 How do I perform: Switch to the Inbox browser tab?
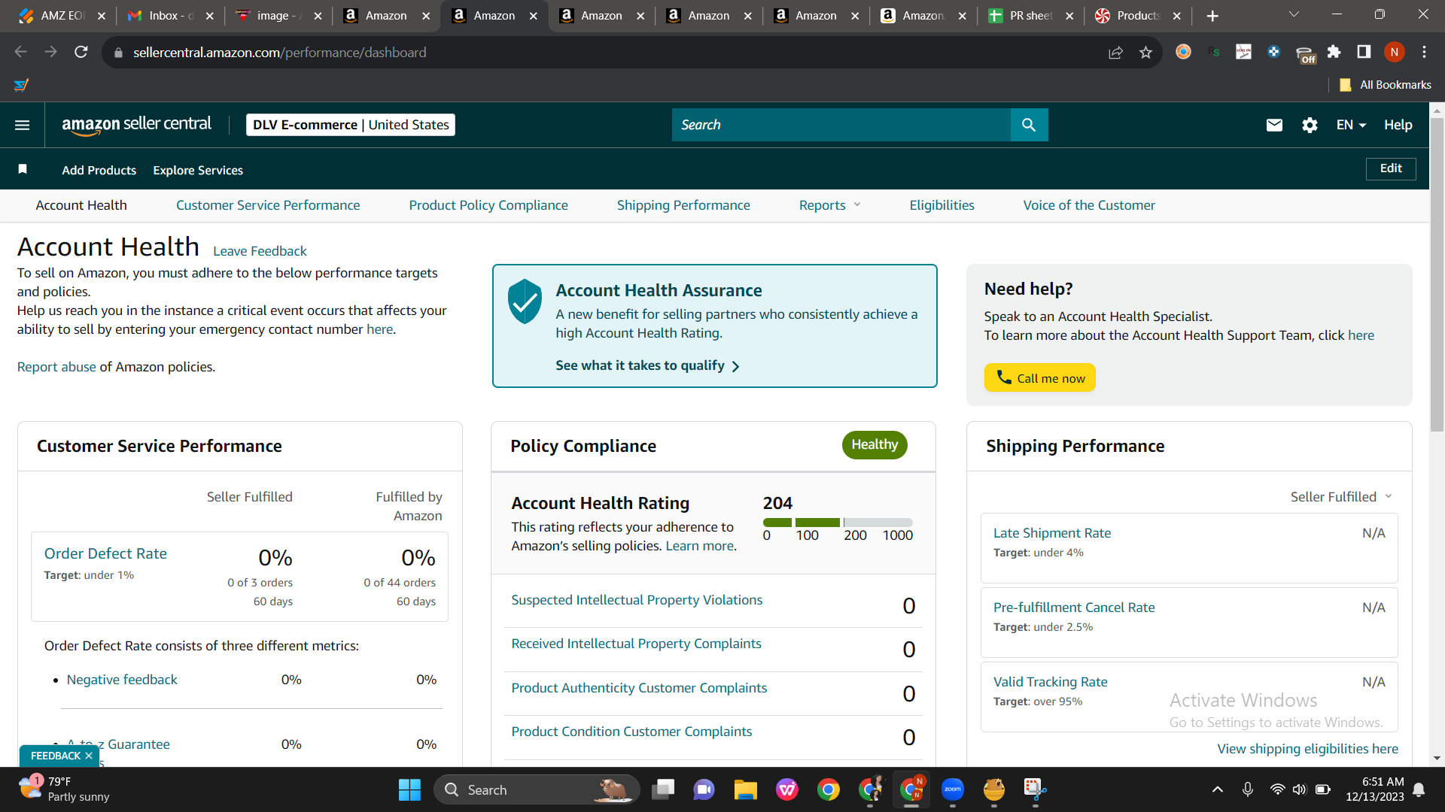(x=170, y=16)
